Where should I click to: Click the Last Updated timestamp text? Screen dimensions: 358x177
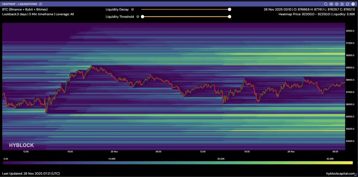(31, 174)
